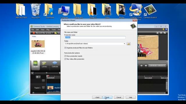The image size is (186, 104).
Task: Open the Play menu in Camtasia
Action: [x=48, y=29]
